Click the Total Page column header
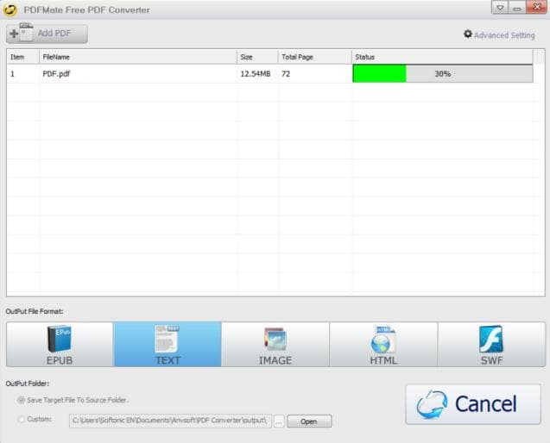Viewport: 550px width, 443px height. 315,57
